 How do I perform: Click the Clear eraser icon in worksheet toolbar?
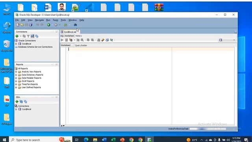103,40
